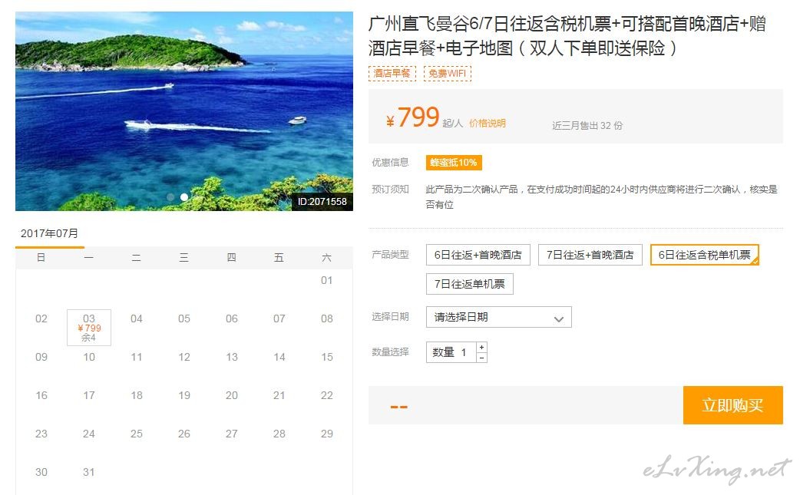Click the 酒店早餐 tag

click(392, 74)
